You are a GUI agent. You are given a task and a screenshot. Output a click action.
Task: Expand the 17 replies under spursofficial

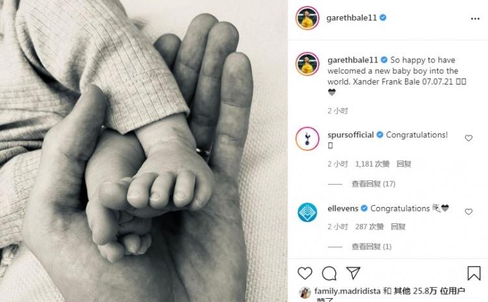click(x=373, y=184)
